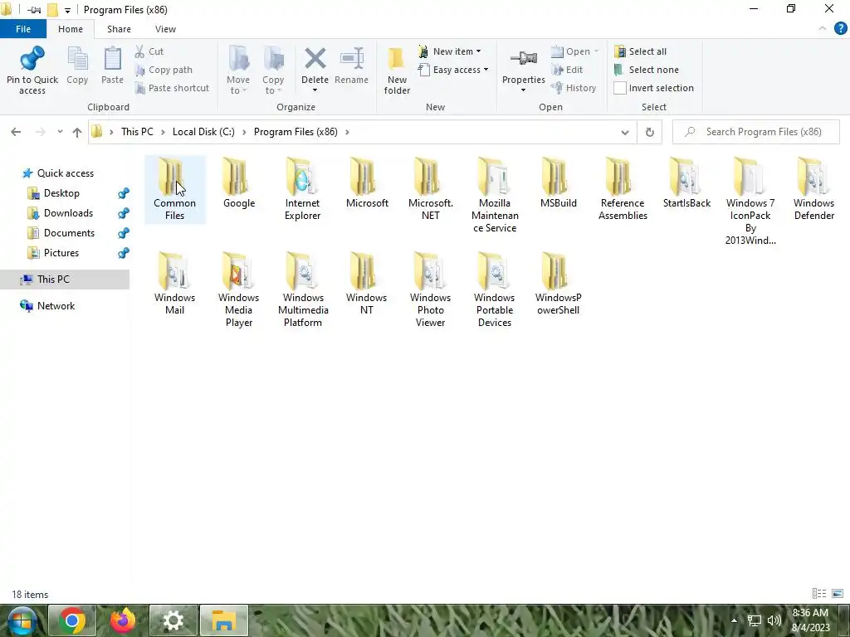Click Local Disk (C:) breadcrumb
The height and width of the screenshot is (637, 850).
point(203,132)
